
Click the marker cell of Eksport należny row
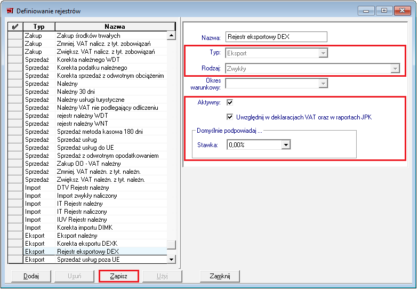click(x=15, y=236)
